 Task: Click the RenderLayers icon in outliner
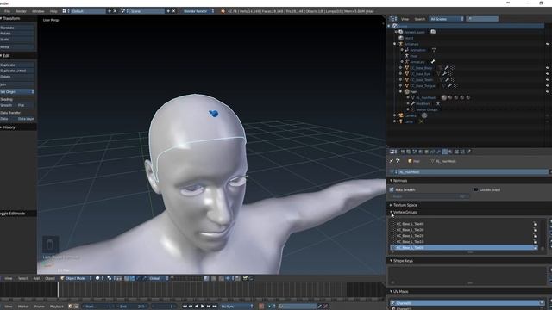(x=400, y=32)
